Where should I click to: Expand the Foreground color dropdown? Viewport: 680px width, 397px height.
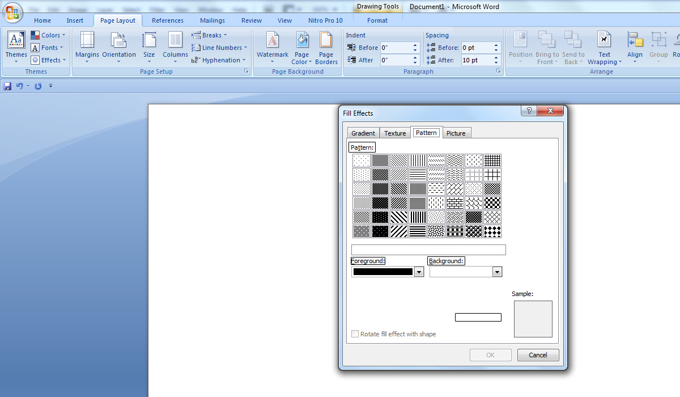click(419, 272)
